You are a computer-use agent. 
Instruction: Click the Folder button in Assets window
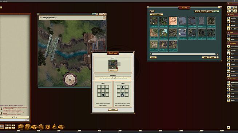coord(213,57)
